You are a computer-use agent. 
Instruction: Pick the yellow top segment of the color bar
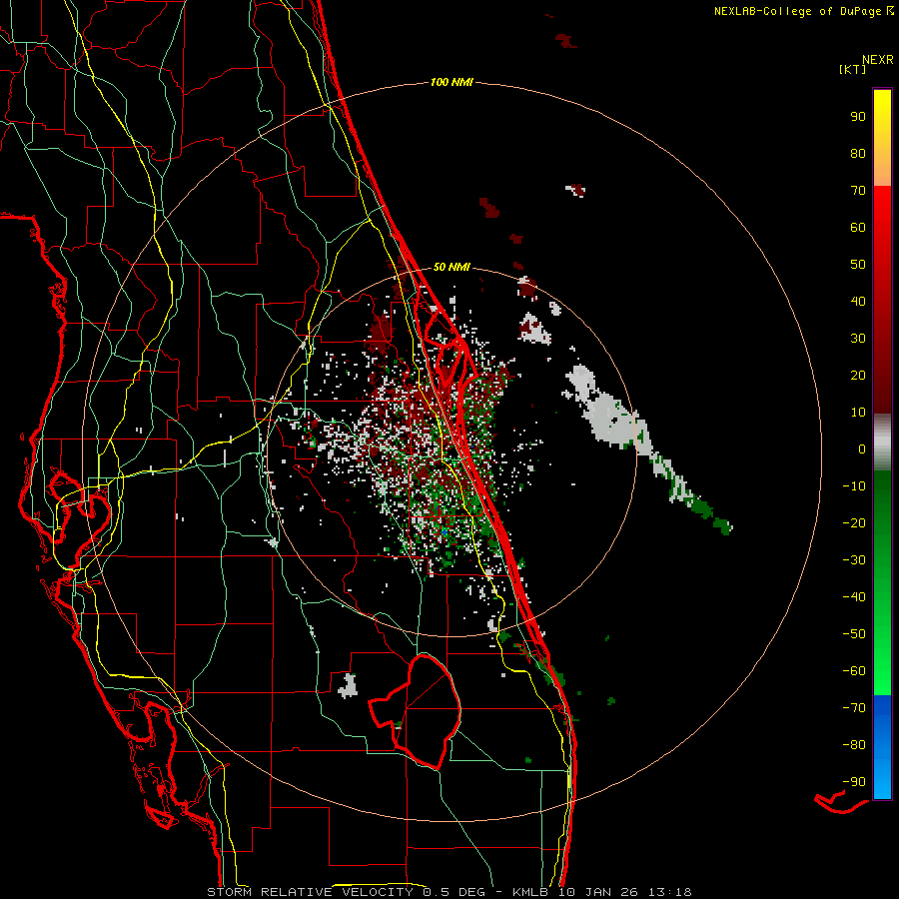point(882,138)
